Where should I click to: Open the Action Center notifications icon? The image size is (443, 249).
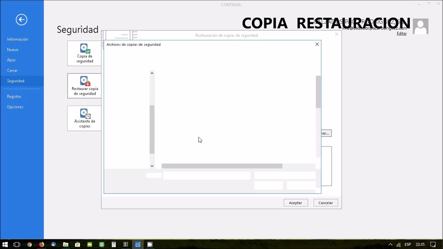[433, 245]
